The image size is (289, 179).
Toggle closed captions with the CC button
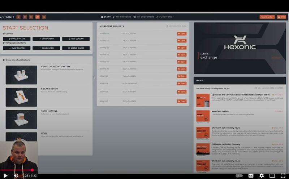pos(251,176)
